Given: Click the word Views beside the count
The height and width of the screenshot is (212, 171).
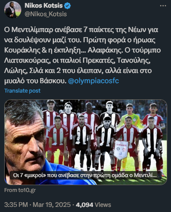Looking at the screenshot, I should coord(103,205).
